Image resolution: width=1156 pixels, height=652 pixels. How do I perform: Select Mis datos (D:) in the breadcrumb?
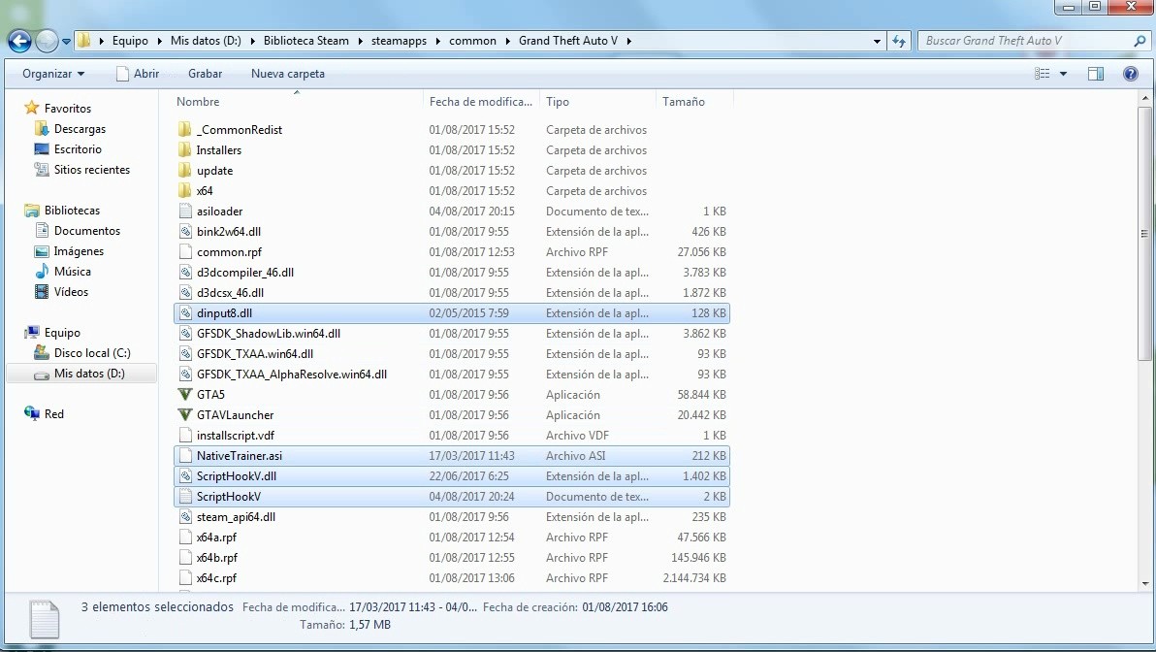pyautogui.click(x=206, y=41)
